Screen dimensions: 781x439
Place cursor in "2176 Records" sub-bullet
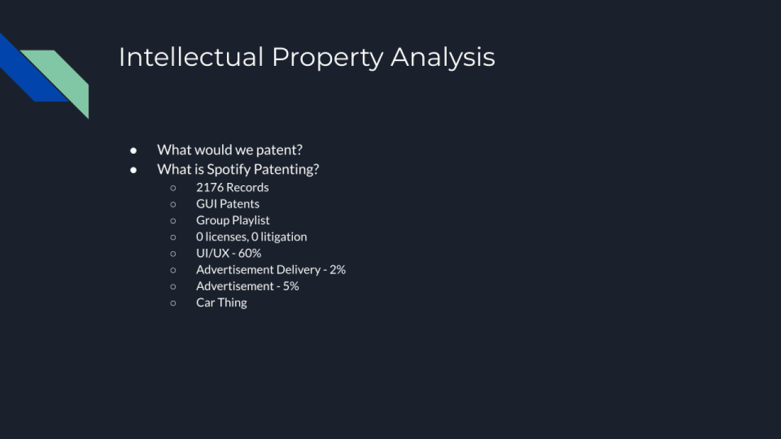pos(232,188)
